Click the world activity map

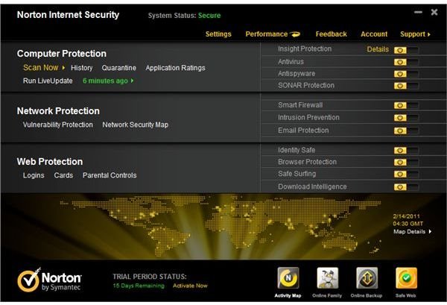pyautogui.click(x=221, y=225)
